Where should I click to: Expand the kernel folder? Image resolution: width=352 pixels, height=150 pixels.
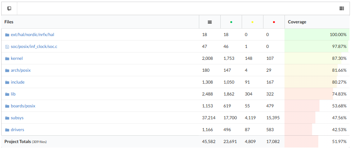[17, 59]
